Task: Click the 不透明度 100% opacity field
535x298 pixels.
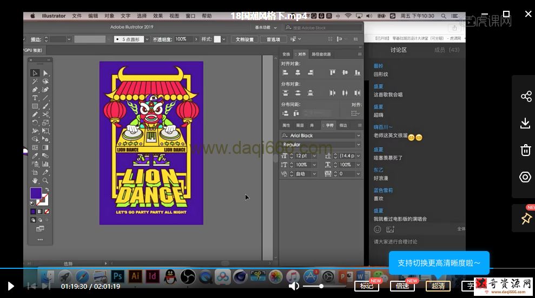Action: 183,39
